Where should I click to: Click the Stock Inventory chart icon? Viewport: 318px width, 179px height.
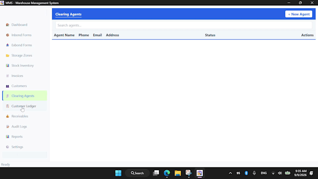7,65
